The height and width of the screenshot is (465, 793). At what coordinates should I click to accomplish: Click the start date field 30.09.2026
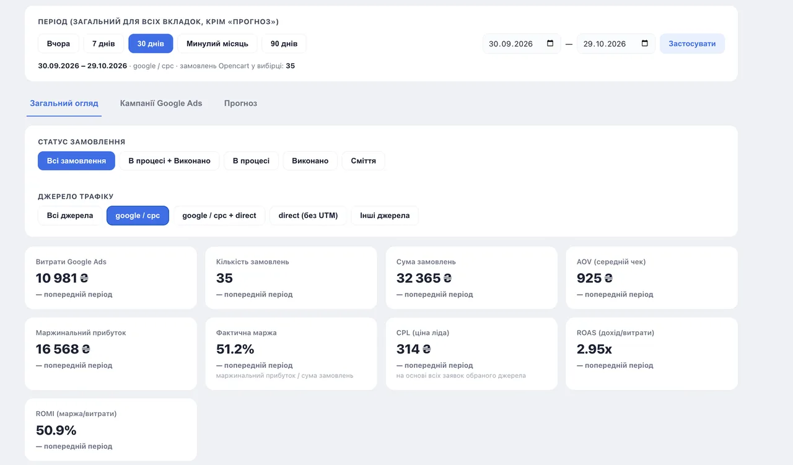522,44
